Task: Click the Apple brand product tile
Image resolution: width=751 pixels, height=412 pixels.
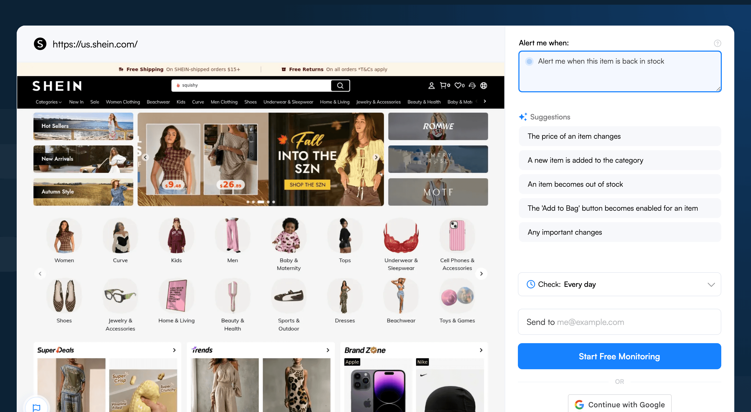Action: [x=378, y=385]
